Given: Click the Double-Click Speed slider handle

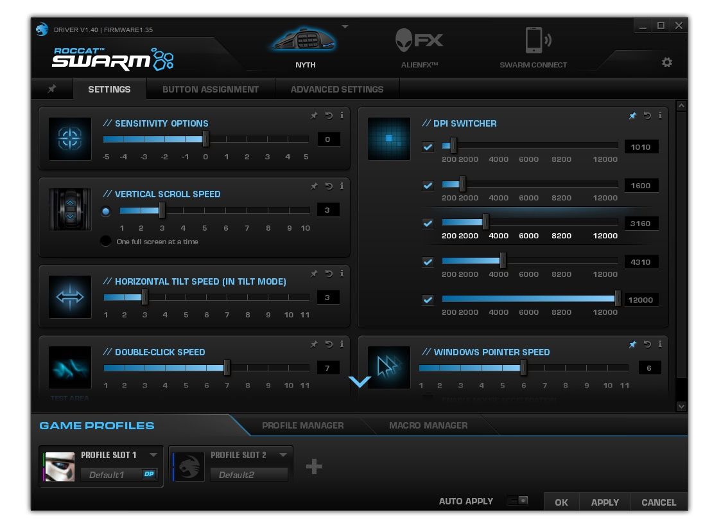Looking at the screenshot, I should coord(227,368).
